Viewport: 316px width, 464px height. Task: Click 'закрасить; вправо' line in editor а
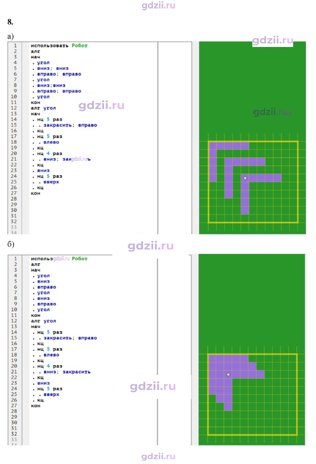click(x=70, y=125)
